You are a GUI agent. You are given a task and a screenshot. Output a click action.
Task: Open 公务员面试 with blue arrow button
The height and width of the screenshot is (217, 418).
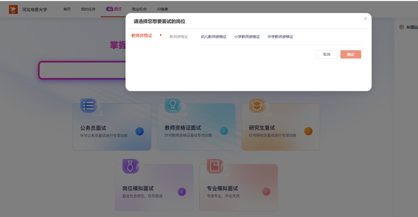[139, 131]
